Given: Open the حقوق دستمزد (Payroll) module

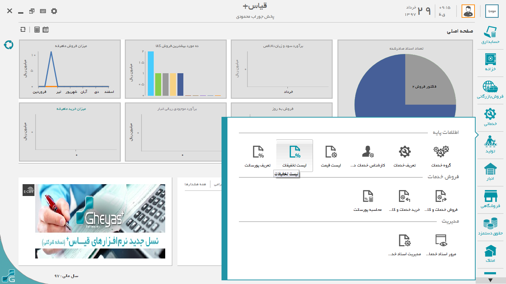Looking at the screenshot, I should pyautogui.click(x=490, y=227).
